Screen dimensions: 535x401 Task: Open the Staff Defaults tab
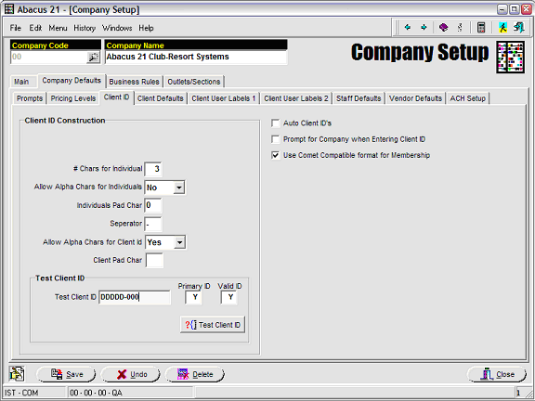[359, 98]
